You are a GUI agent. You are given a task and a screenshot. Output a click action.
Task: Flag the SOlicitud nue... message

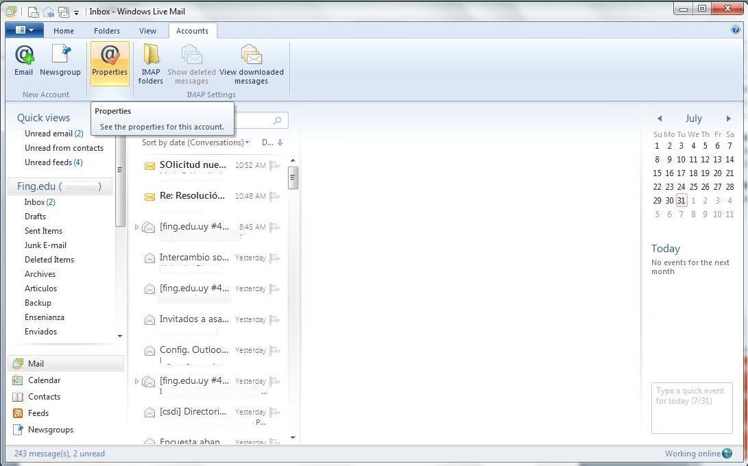[x=275, y=165]
